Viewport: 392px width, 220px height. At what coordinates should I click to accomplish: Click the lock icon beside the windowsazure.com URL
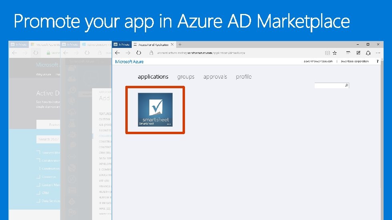pyautogui.click(x=151, y=53)
